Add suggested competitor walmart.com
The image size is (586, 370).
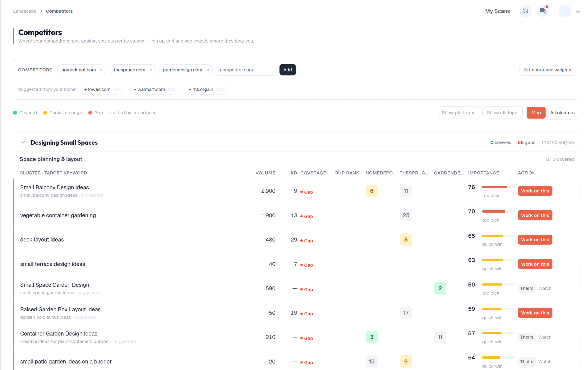(155, 89)
